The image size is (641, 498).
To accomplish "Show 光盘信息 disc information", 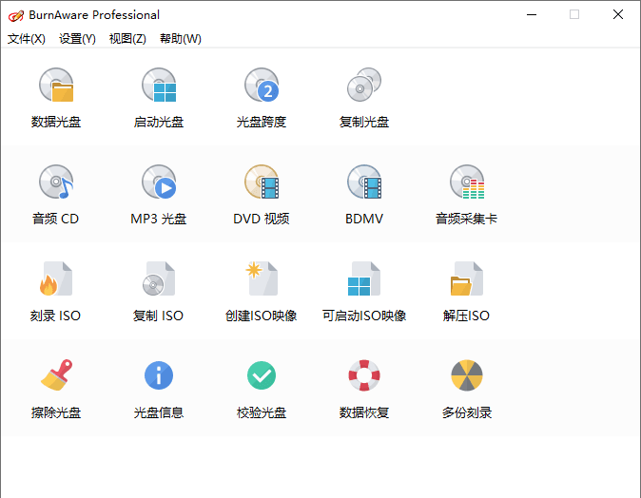I will click(x=159, y=389).
